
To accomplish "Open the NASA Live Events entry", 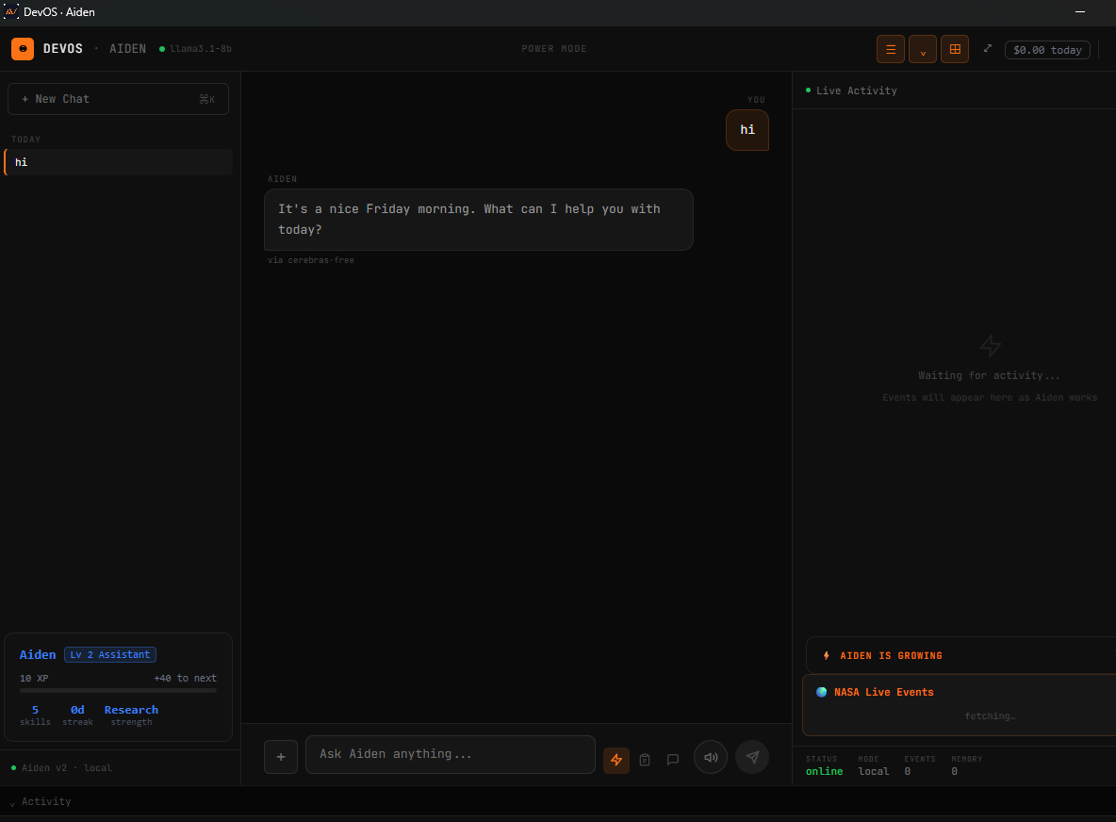I will click(x=883, y=691).
